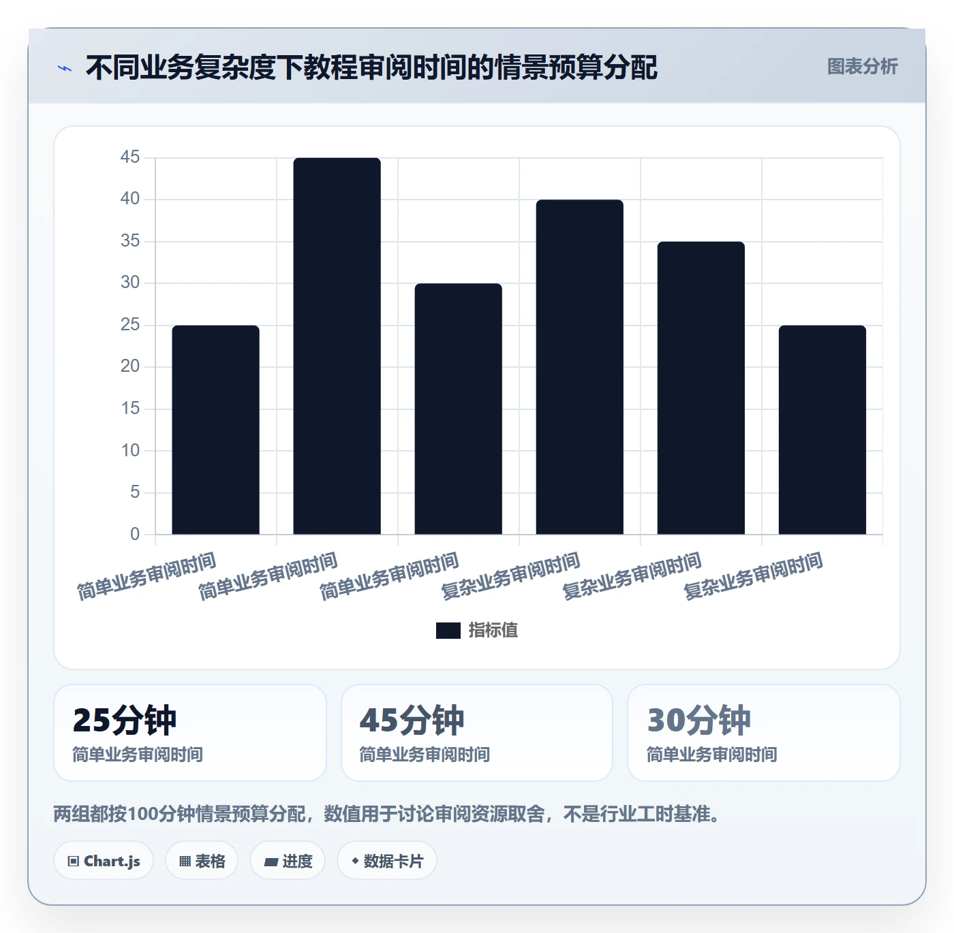
Task: Select the Chart.js tag chip
Action: [x=104, y=861]
